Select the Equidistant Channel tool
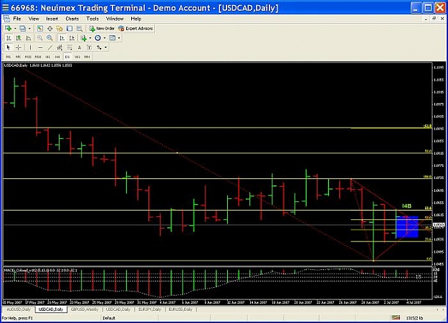 [59, 47]
